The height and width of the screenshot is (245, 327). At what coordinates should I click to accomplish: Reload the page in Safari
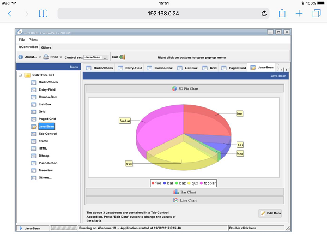point(264,13)
